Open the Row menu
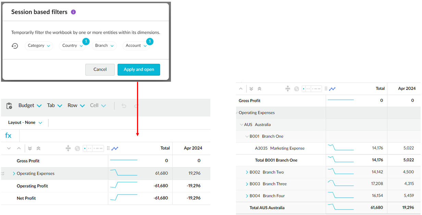The width and height of the screenshot is (422, 215). (x=76, y=106)
